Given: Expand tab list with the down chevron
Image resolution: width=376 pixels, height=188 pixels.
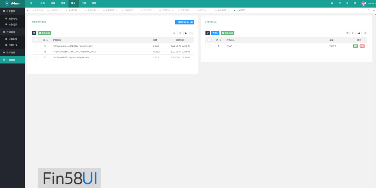Looking at the screenshot, I should [x=374, y=10].
